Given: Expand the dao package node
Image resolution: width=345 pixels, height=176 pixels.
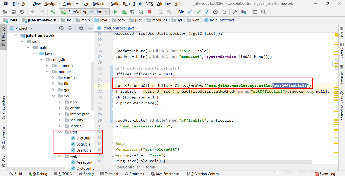Looking at the screenshot, I should tap(60, 102).
